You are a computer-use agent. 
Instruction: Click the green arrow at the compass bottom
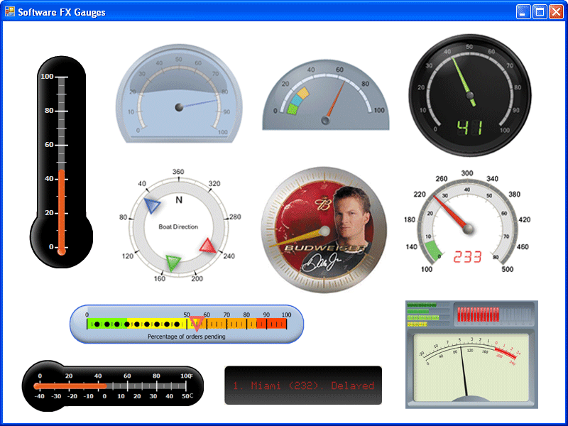[x=171, y=262]
